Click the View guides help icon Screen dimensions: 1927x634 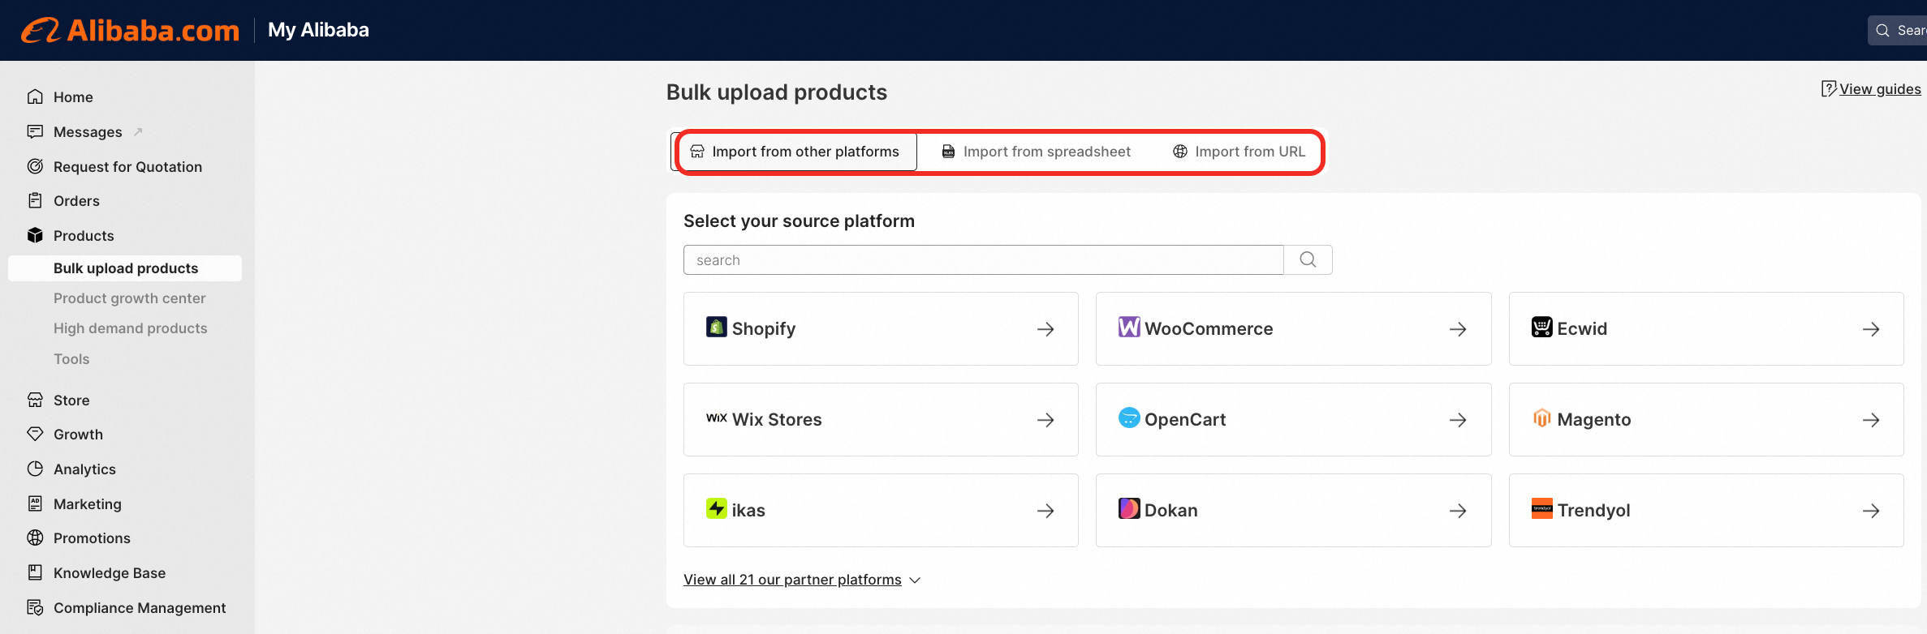click(1829, 88)
